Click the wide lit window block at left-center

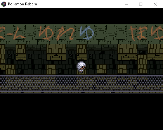(56, 49)
